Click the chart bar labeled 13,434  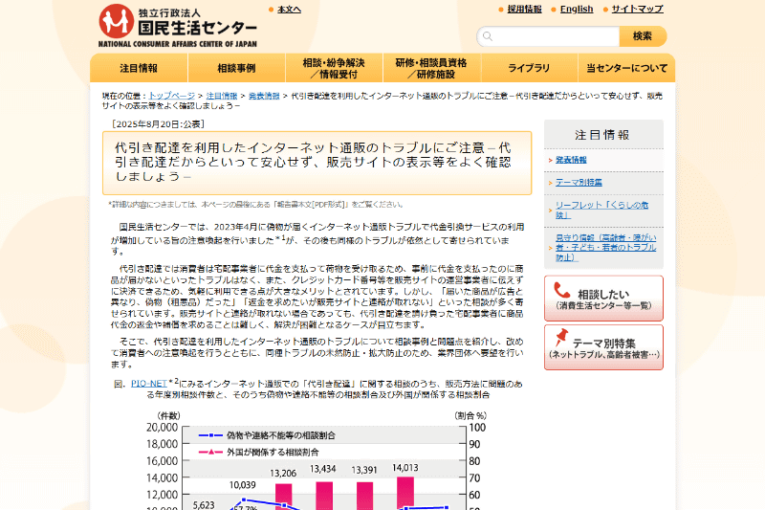(324, 496)
